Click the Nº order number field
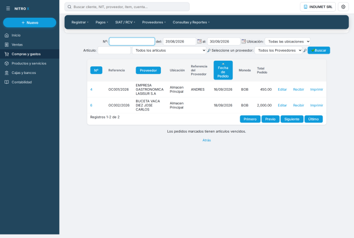The width and height of the screenshot is (354, 238). pyautogui.click(x=132, y=42)
